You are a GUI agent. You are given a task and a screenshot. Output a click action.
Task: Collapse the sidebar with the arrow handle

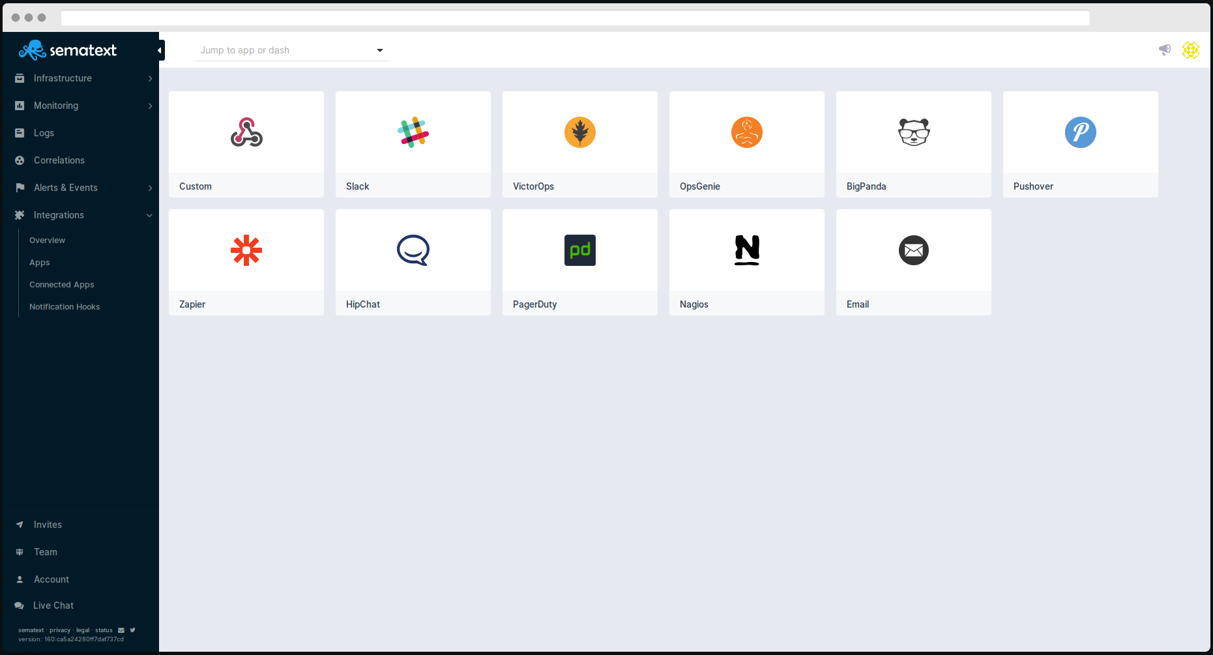point(160,50)
